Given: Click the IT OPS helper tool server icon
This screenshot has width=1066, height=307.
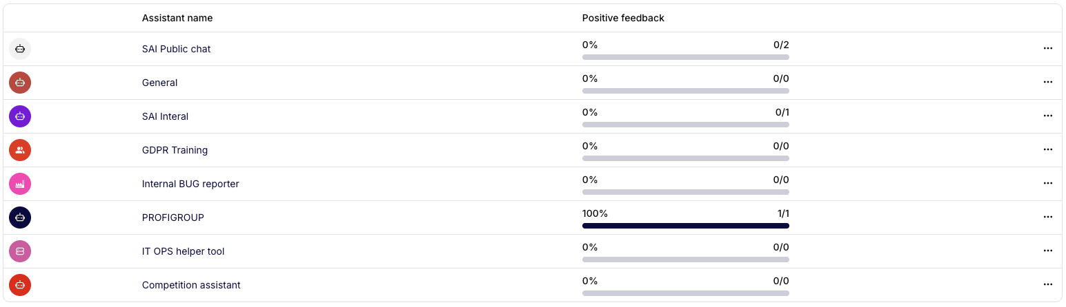Looking at the screenshot, I should click(20, 251).
